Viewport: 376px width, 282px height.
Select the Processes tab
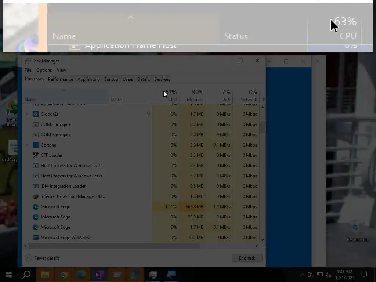point(34,79)
